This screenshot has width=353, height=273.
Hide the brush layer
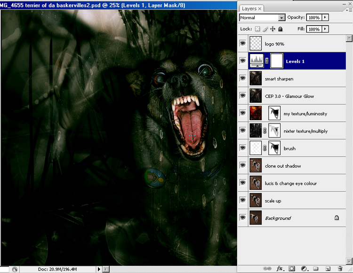[243, 148]
